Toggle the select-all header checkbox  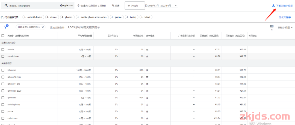point(3,36)
